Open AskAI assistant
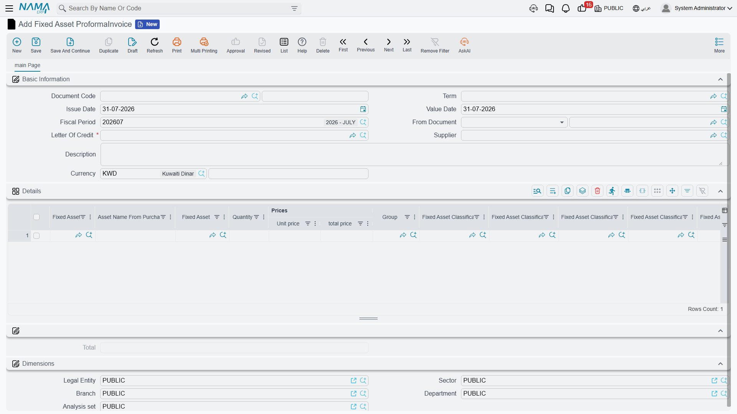 click(464, 45)
